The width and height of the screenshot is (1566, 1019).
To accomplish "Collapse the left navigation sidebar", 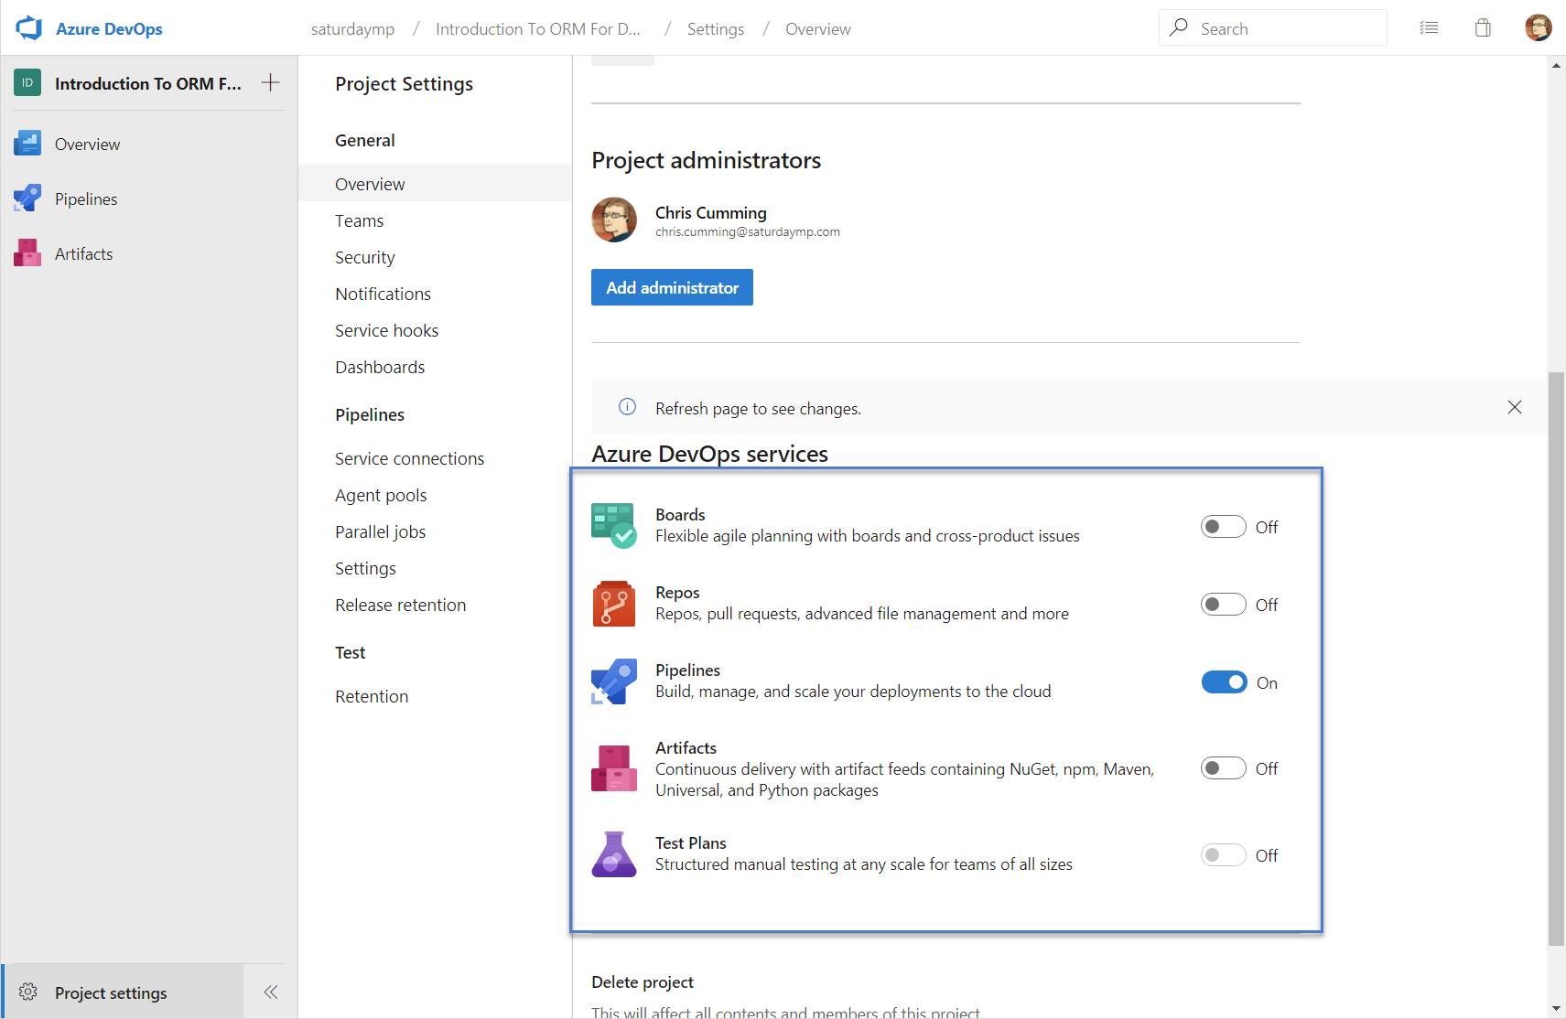I will click(270, 992).
